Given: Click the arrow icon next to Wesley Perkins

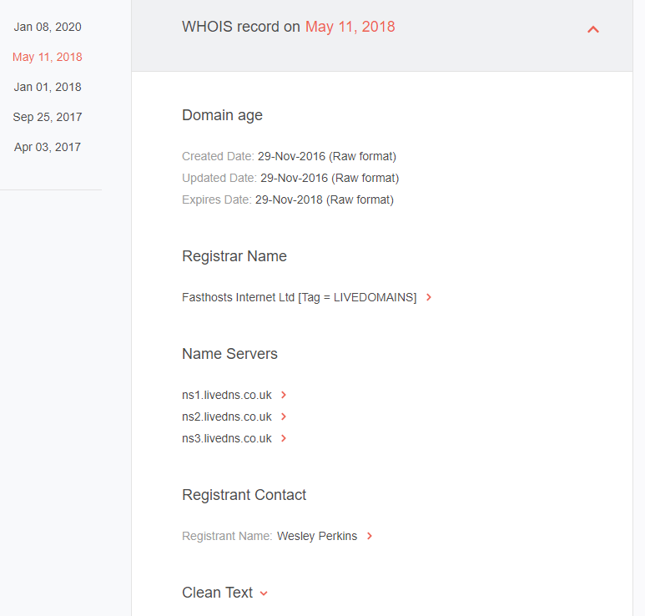Looking at the screenshot, I should point(370,536).
